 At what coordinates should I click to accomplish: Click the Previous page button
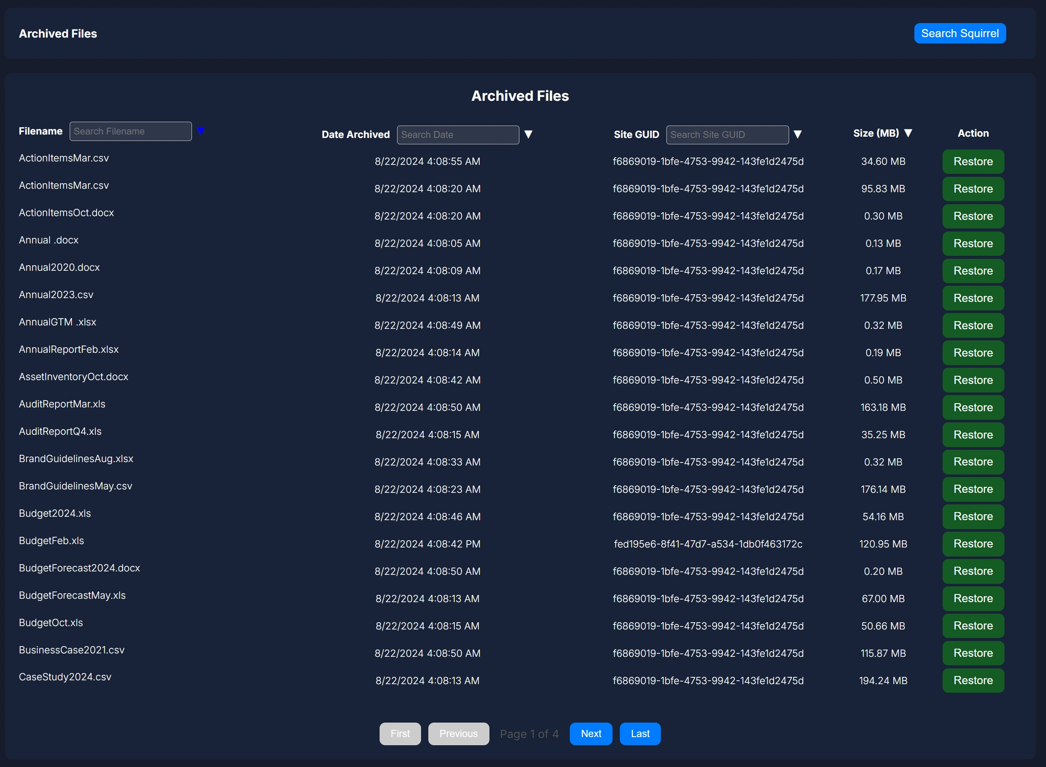(458, 734)
